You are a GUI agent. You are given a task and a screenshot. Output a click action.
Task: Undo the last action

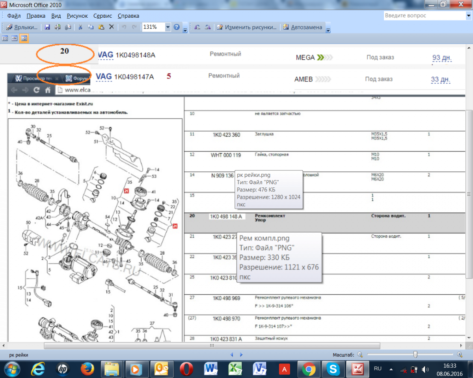point(124,27)
